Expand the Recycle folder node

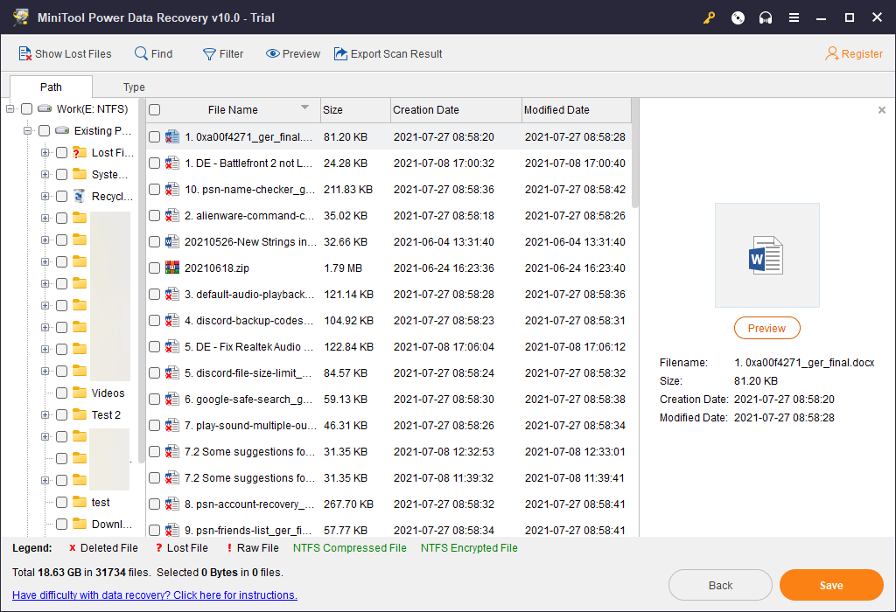[44, 196]
